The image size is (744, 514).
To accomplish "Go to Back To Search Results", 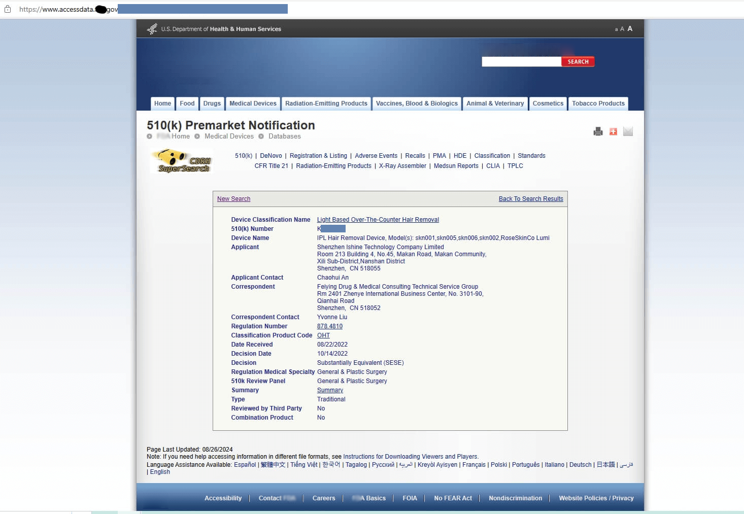I will point(531,199).
